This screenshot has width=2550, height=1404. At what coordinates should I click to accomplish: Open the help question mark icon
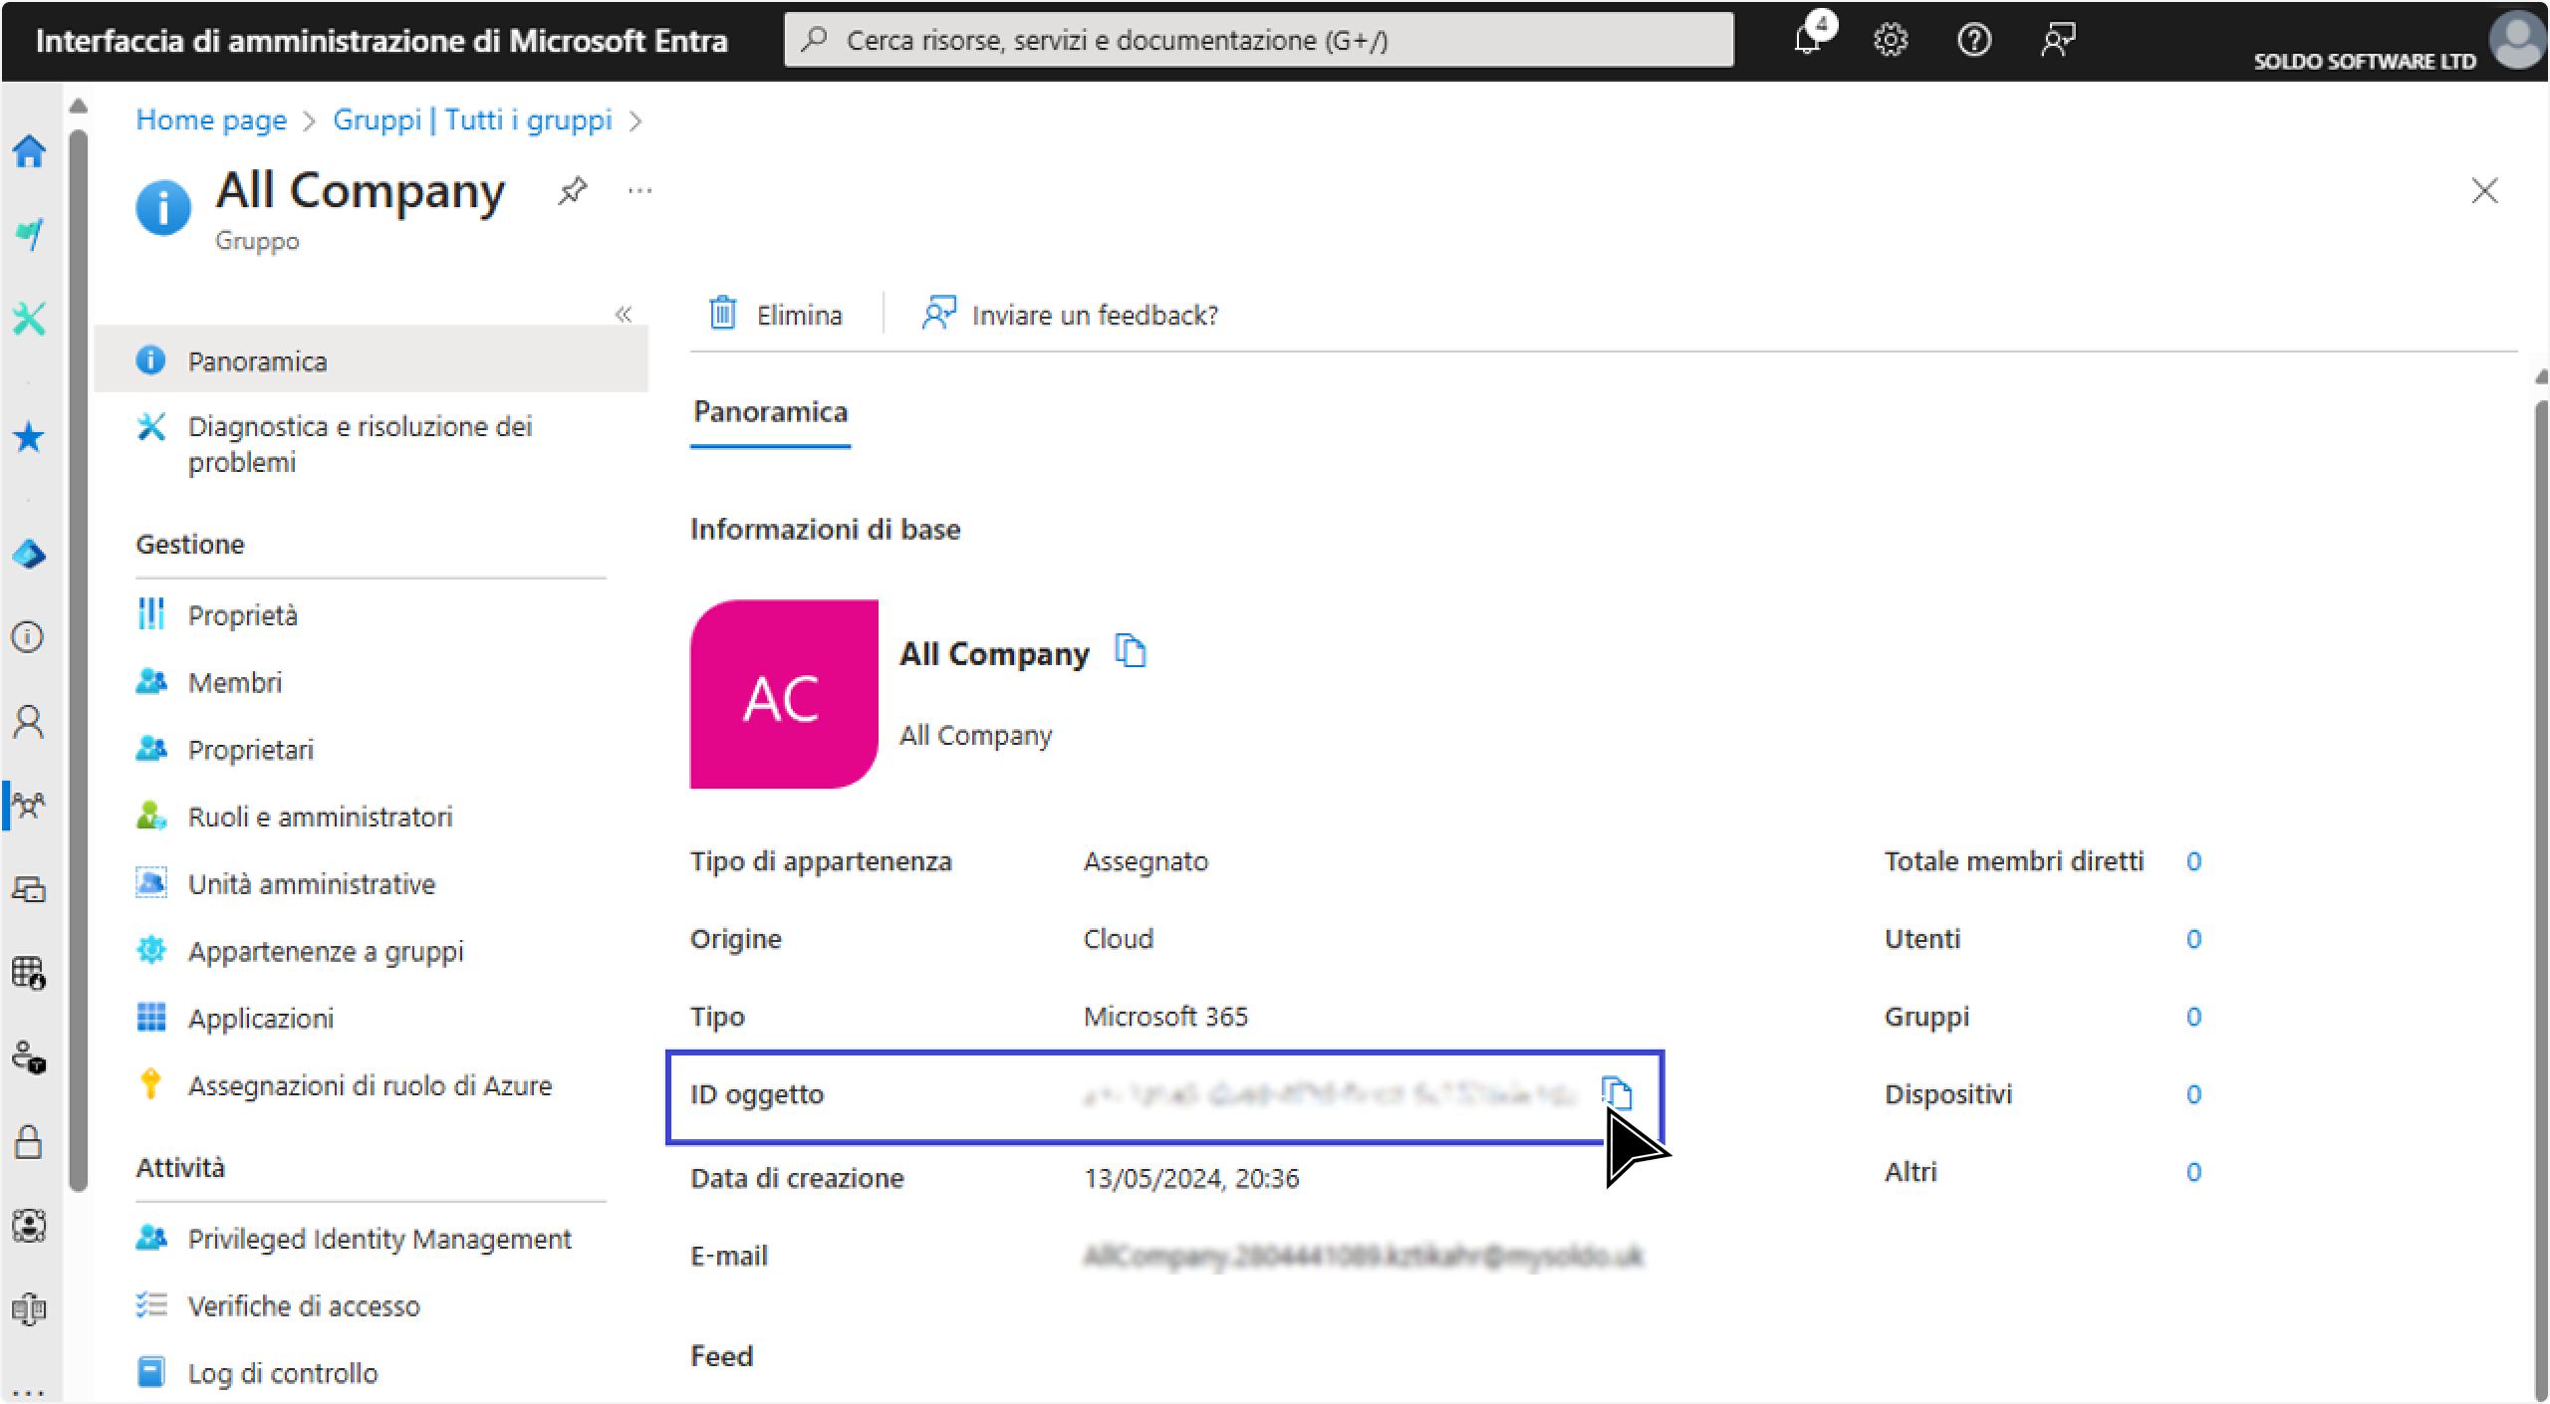pos(1973,40)
